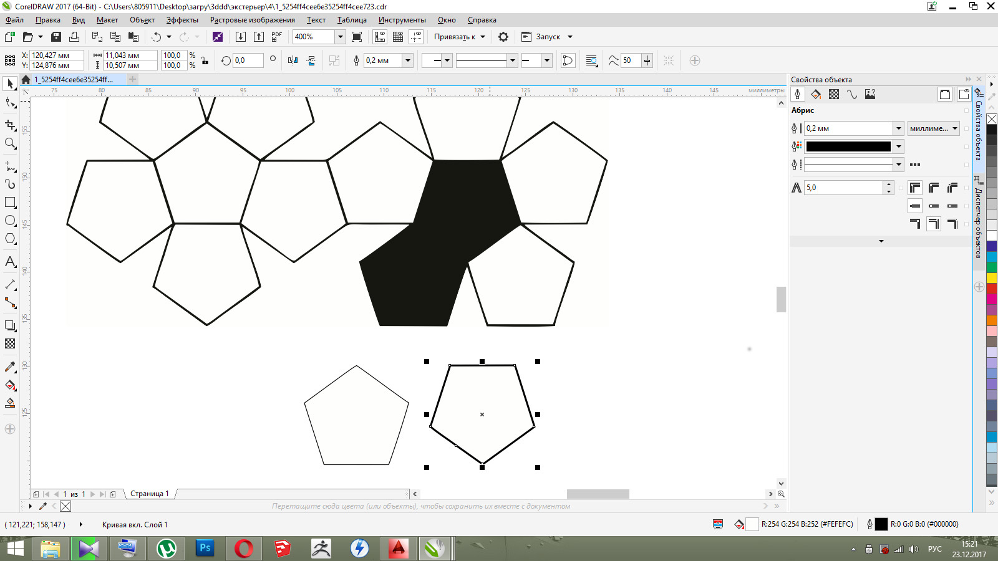998x561 pixels.
Task: Select the Text tool
Action: (10, 262)
